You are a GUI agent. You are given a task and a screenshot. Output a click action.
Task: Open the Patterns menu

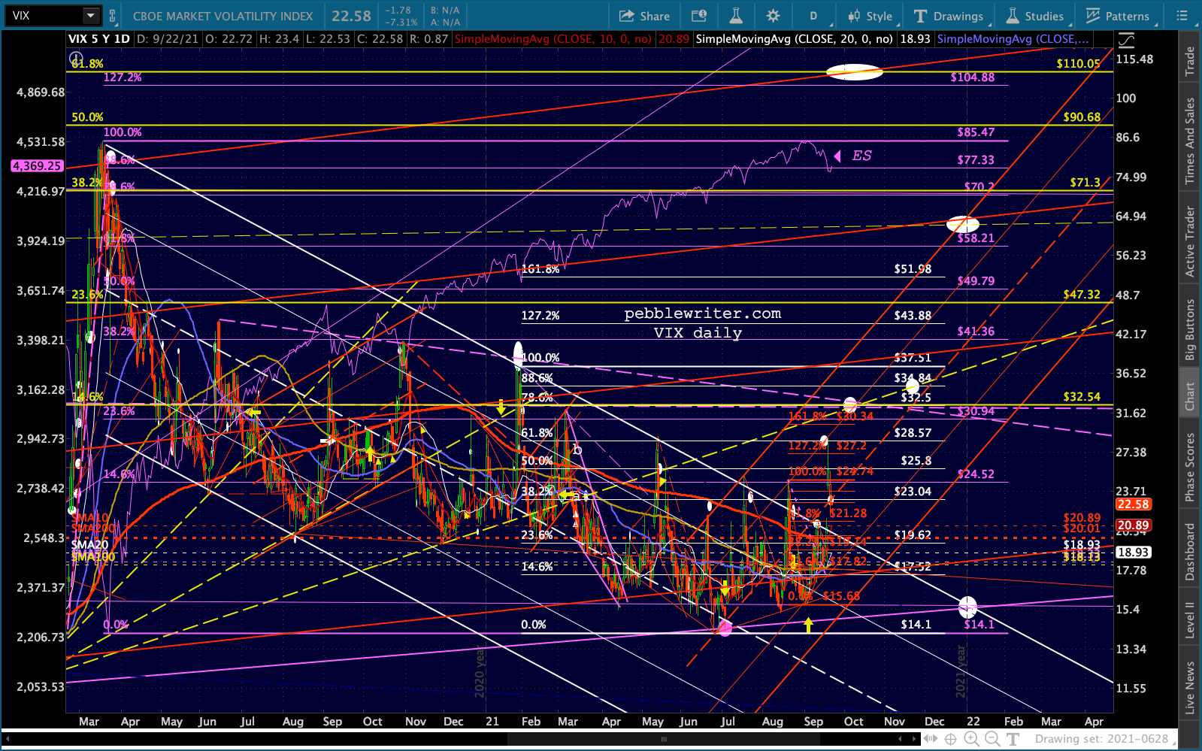coord(1118,16)
